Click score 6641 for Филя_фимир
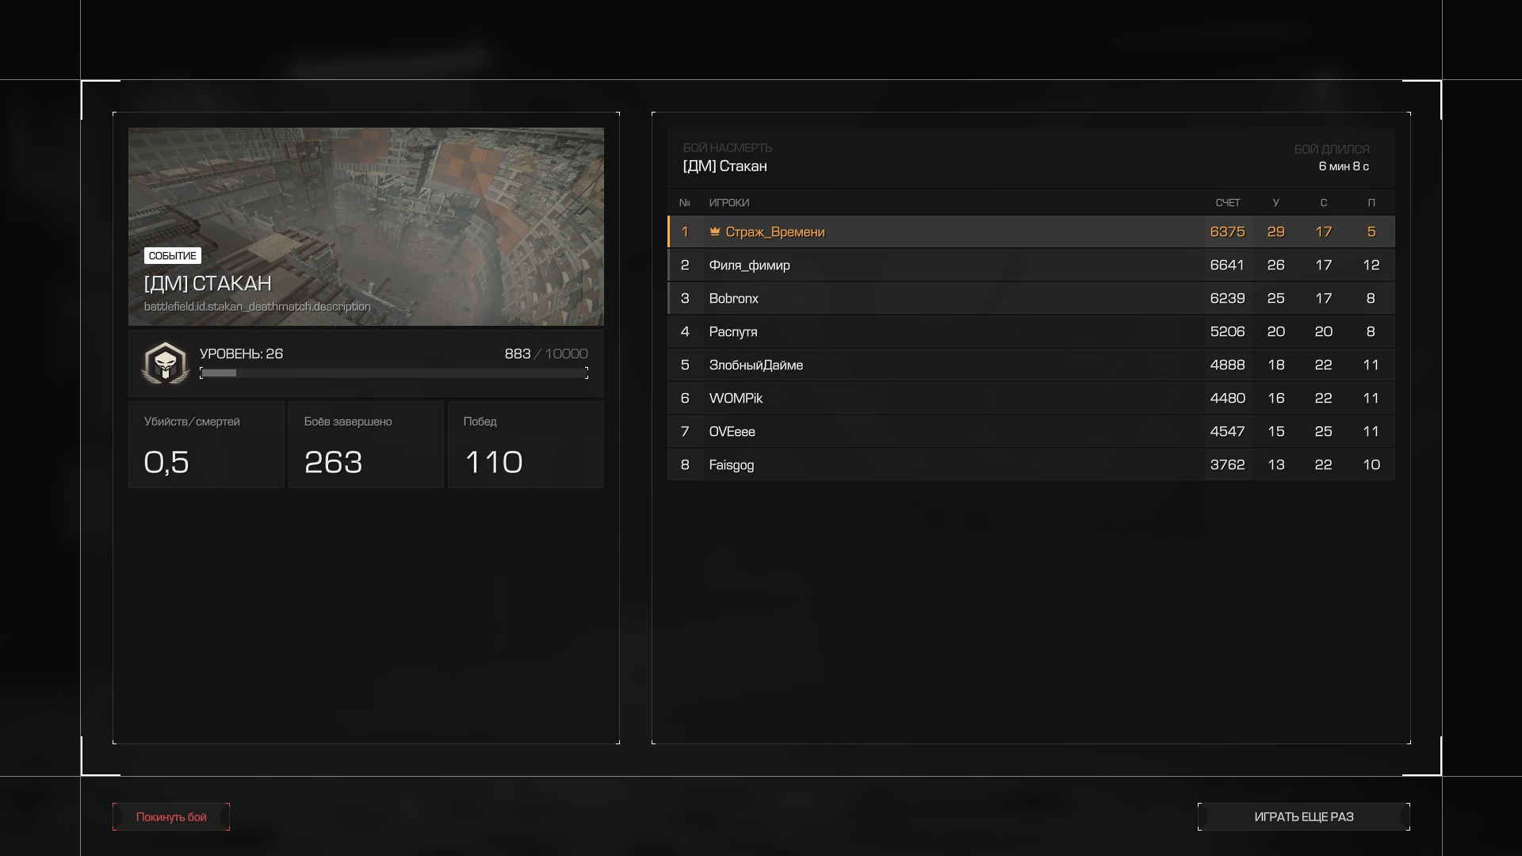 (x=1227, y=266)
